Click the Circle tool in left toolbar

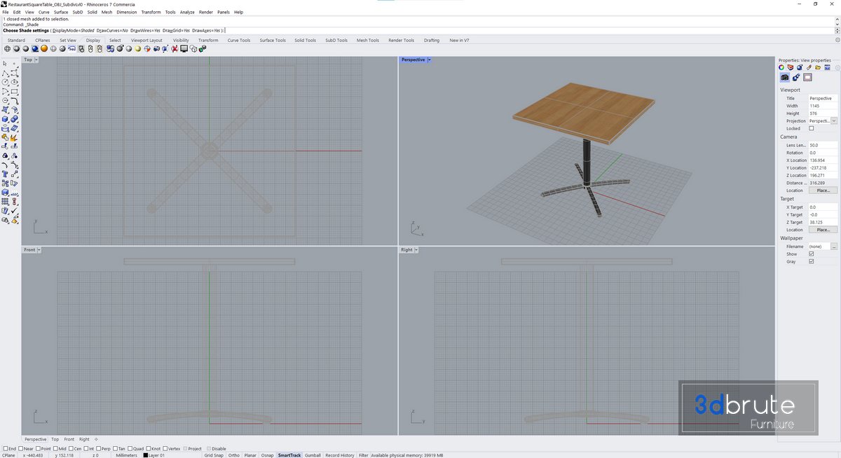click(5, 82)
